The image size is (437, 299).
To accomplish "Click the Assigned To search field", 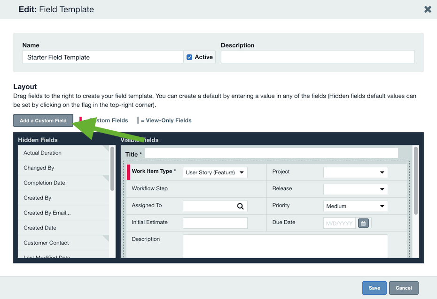I will point(215,206).
